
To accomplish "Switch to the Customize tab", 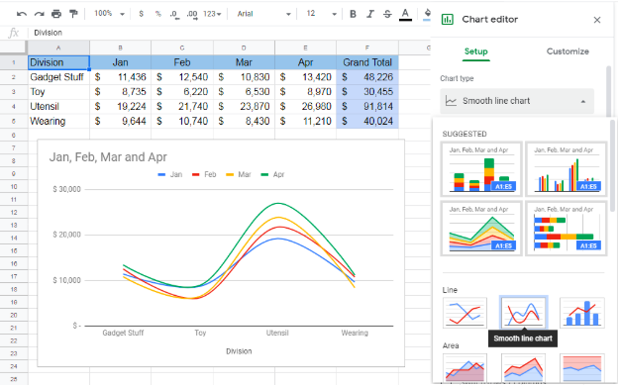I will point(568,51).
